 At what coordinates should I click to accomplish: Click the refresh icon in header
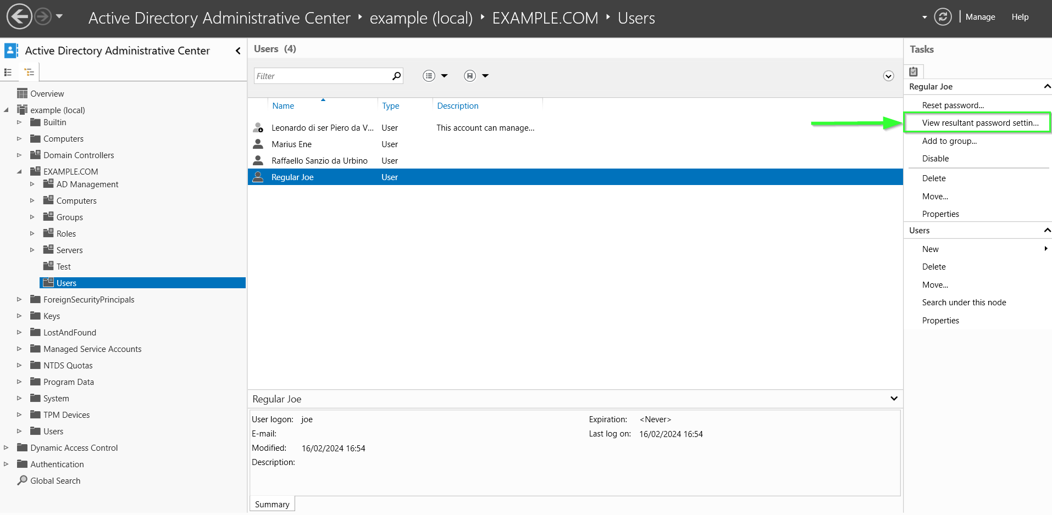coord(943,17)
